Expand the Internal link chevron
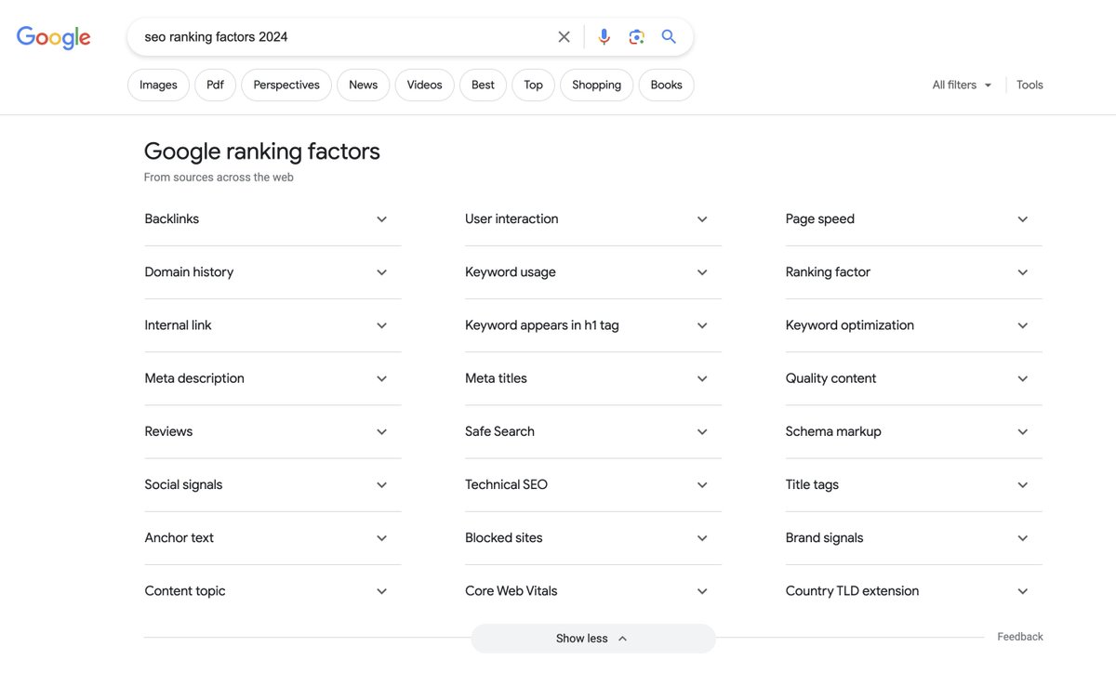 [x=381, y=325]
